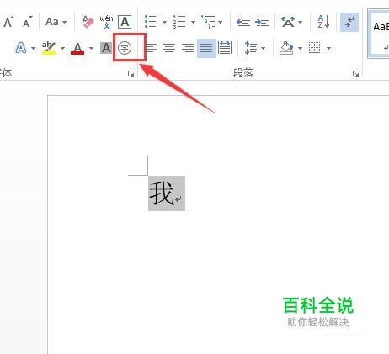Screen dimensions: 389x354
Task: Click the Shrink Font button
Action: 27,22
